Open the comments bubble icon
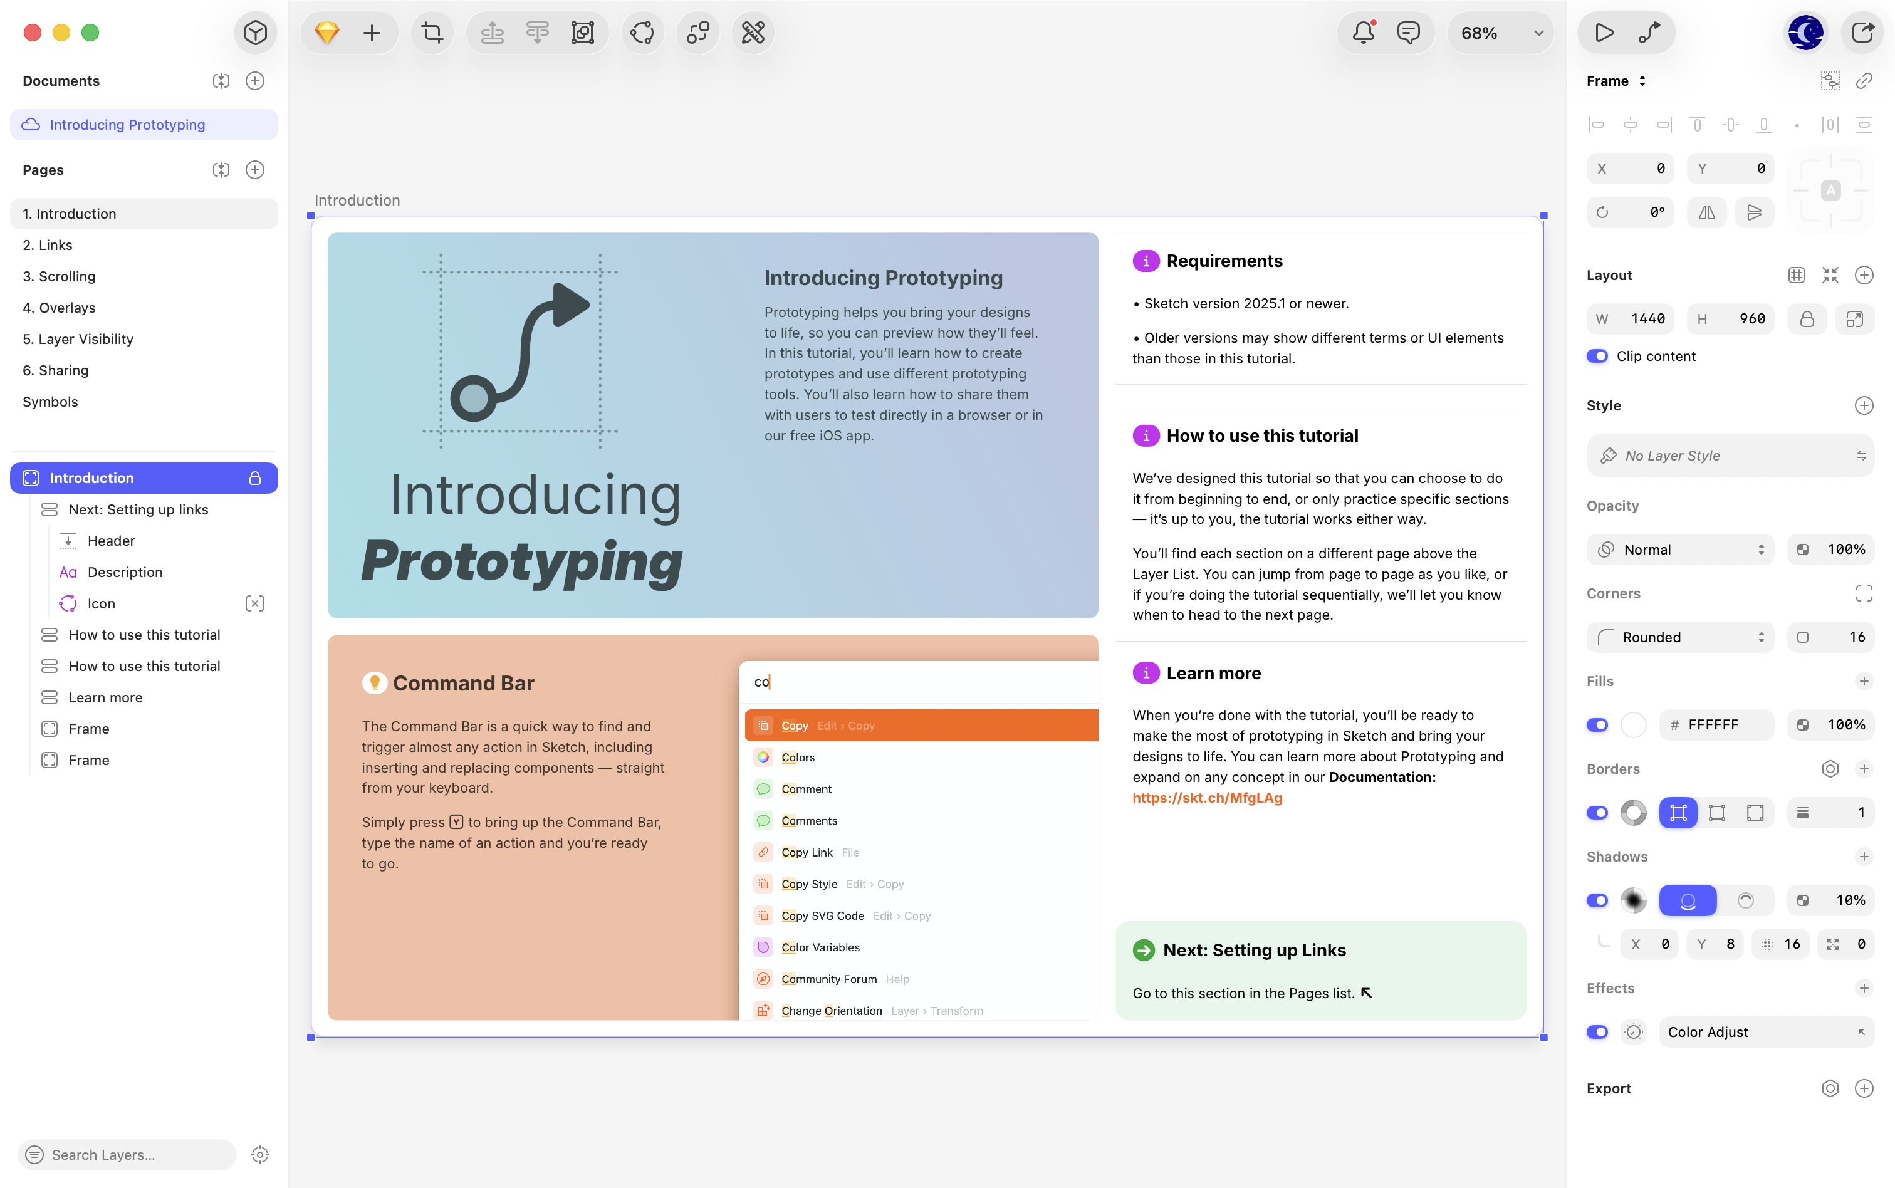1895x1188 pixels. click(1408, 33)
